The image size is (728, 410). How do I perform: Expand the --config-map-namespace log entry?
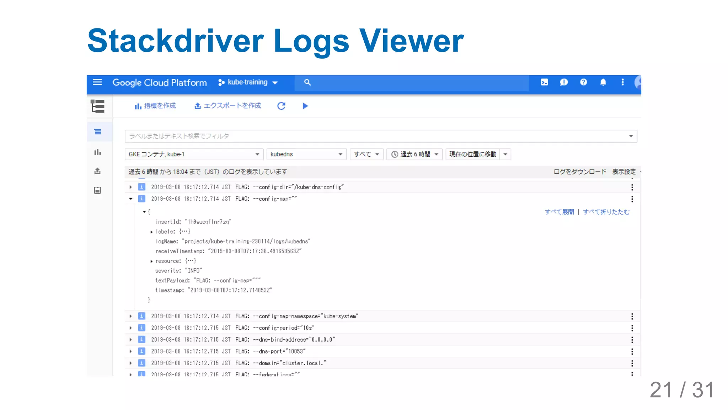[130, 316]
